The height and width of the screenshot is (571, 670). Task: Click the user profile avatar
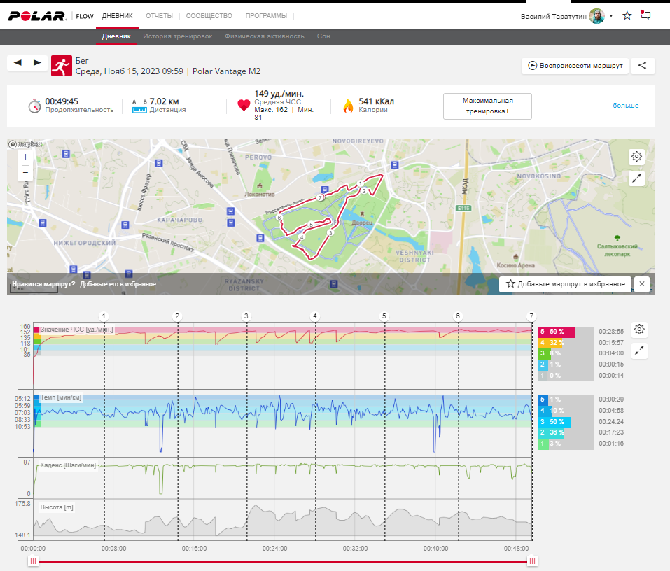click(597, 16)
